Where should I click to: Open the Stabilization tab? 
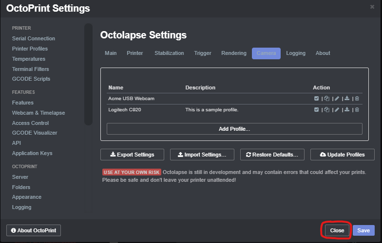pos(169,53)
